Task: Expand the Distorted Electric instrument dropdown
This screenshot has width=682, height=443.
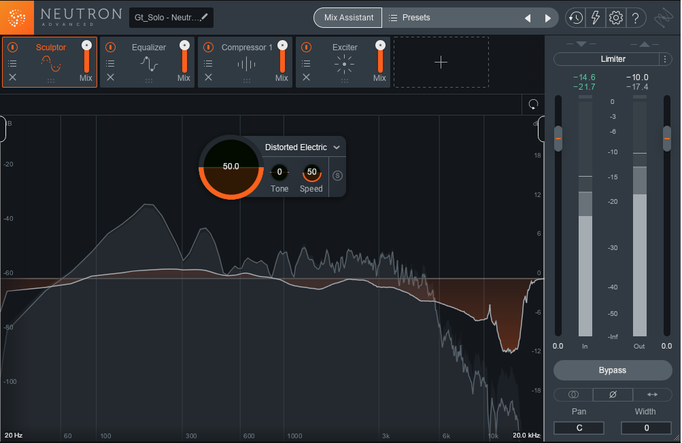Action: pyautogui.click(x=337, y=147)
